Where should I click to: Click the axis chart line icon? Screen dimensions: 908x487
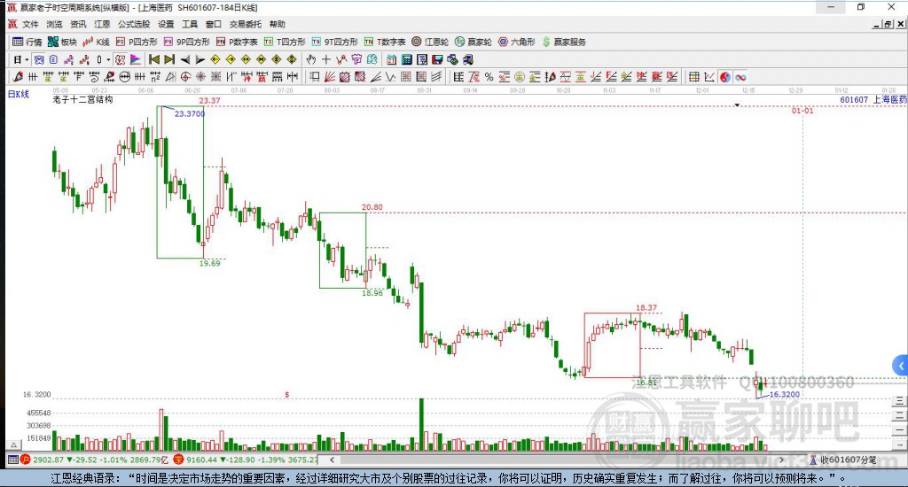709,77
